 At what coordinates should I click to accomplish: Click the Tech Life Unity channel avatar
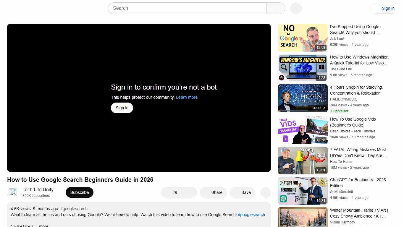point(13,192)
